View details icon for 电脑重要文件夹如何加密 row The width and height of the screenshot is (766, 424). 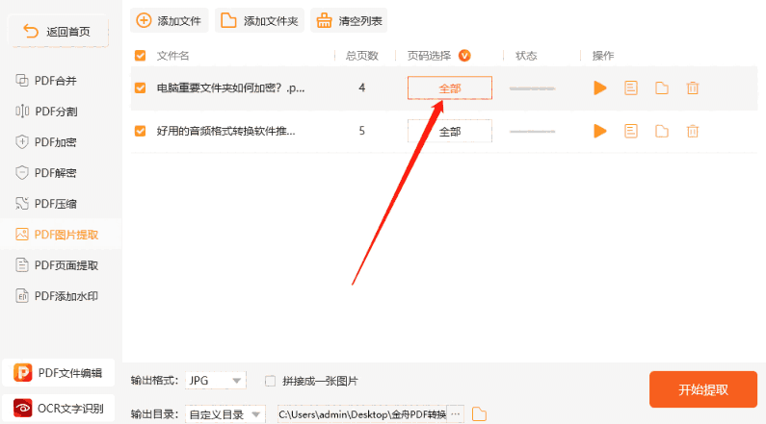(x=631, y=88)
